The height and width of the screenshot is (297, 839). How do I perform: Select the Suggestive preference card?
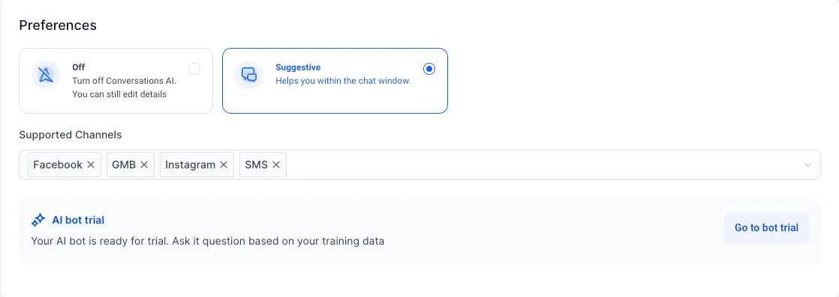pos(335,81)
